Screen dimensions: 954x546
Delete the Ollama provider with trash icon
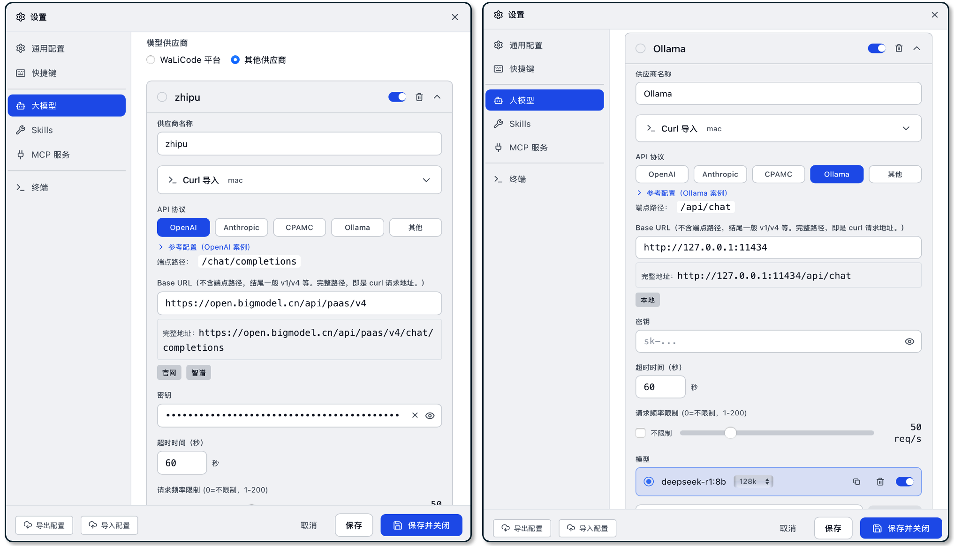(x=899, y=48)
